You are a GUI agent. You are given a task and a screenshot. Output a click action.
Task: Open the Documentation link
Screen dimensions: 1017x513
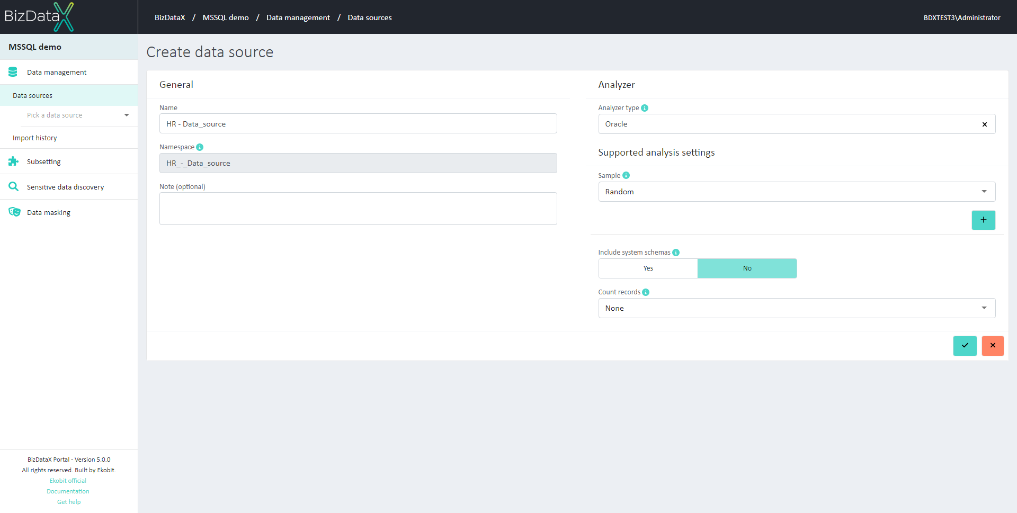coord(68,491)
